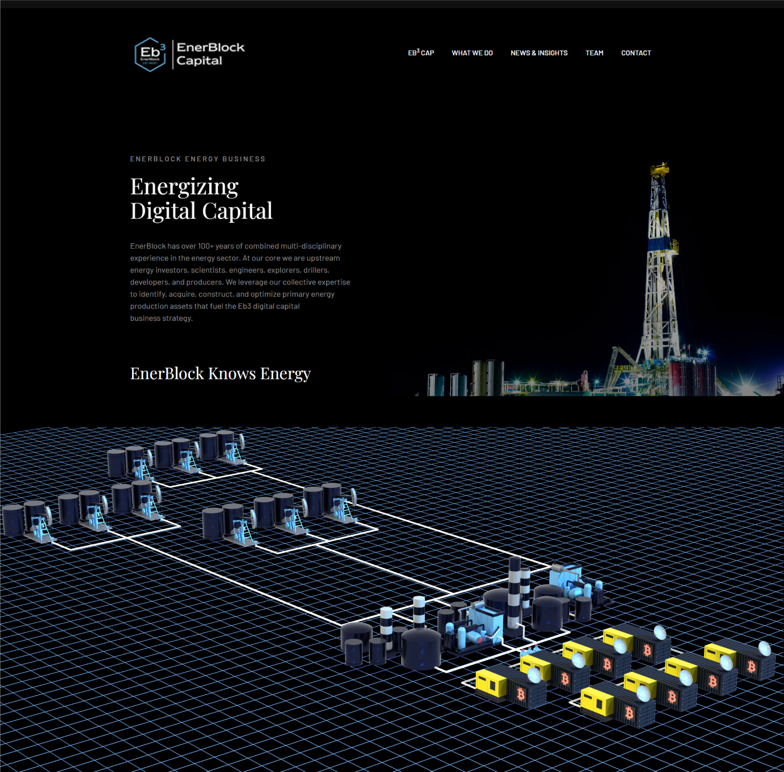
Task: Open the TEAM page link
Action: point(594,53)
